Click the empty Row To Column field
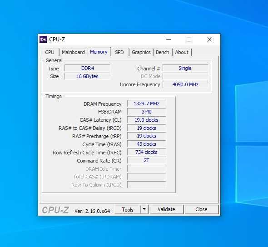This screenshot has width=268, height=247. pos(146,185)
